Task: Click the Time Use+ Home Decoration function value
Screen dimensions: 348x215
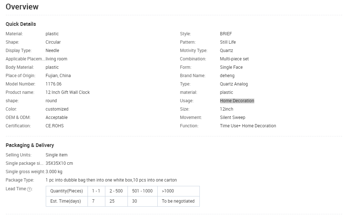Action: 248,126
